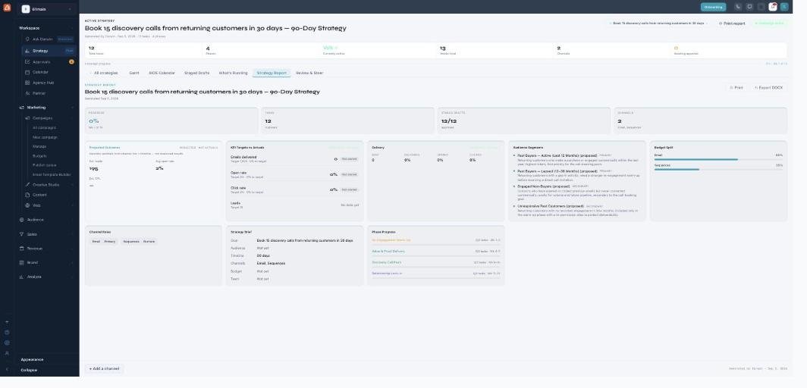Switch to the Staged Drafts tab
This screenshot has height=388, width=807.
pyautogui.click(x=196, y=73)
